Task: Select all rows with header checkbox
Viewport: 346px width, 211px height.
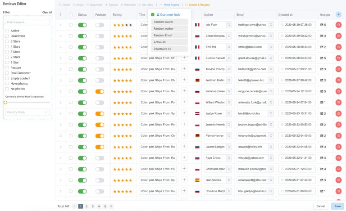Action: tap(71, 14)
